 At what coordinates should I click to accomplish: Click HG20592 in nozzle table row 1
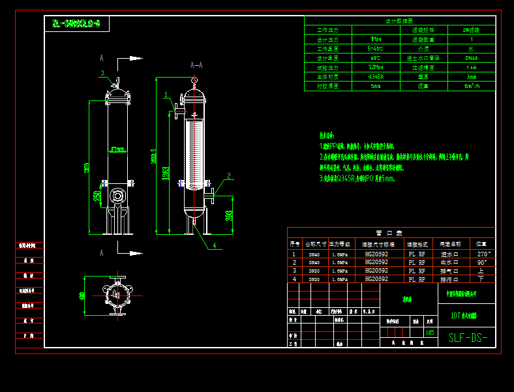376,254
